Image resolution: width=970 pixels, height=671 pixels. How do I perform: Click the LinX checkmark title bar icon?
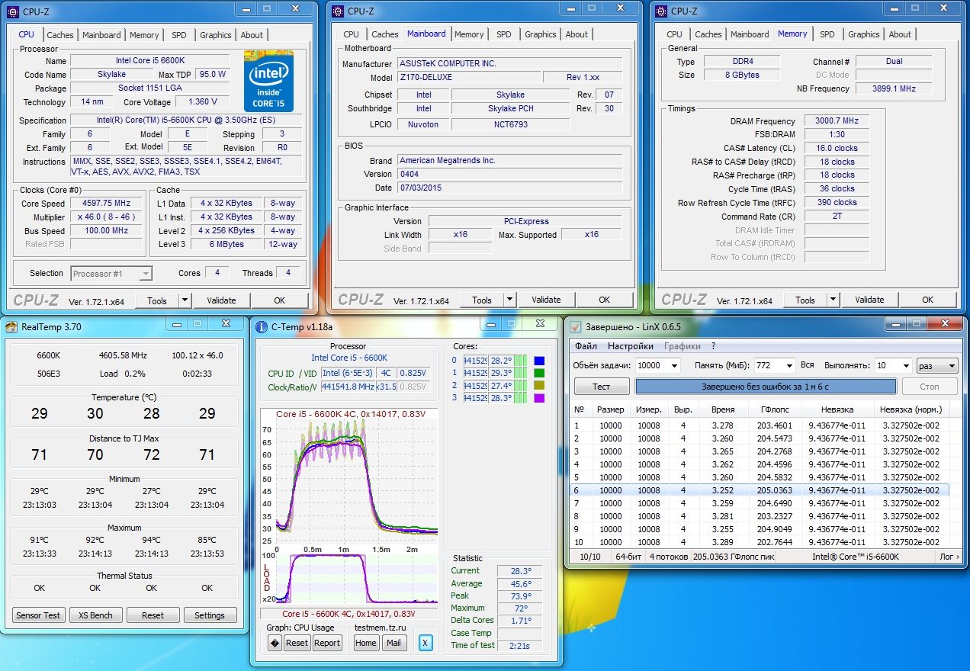click(x=576, y=327)
